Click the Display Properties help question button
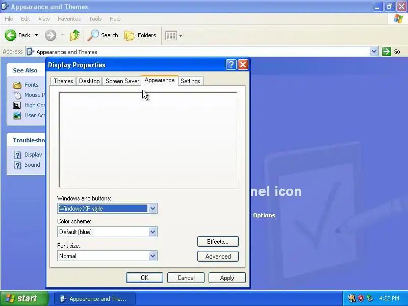Image resolution: width=408 pixels, height=306 pixels. click(x=231, y=65)
